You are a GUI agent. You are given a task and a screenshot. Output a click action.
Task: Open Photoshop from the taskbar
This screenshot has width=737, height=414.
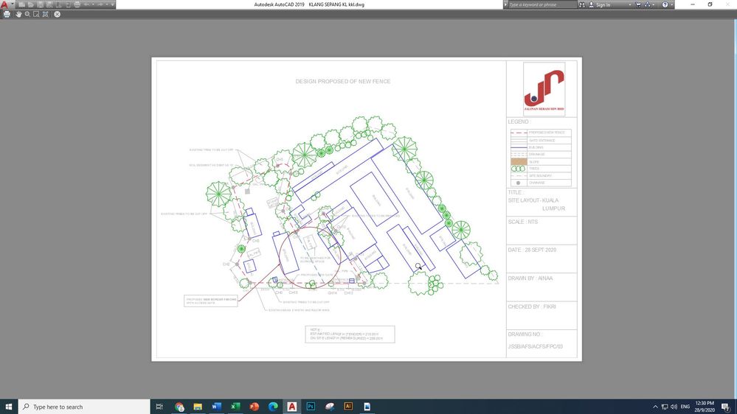tap(311, 407)
